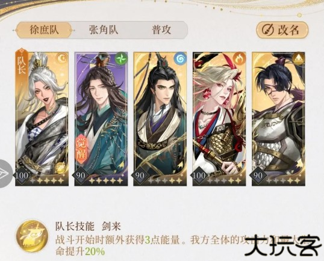The width and height of the screenshot is (324, 261).
Task: Click the moon element icon on the captain card
Action: tap(62, 58)
